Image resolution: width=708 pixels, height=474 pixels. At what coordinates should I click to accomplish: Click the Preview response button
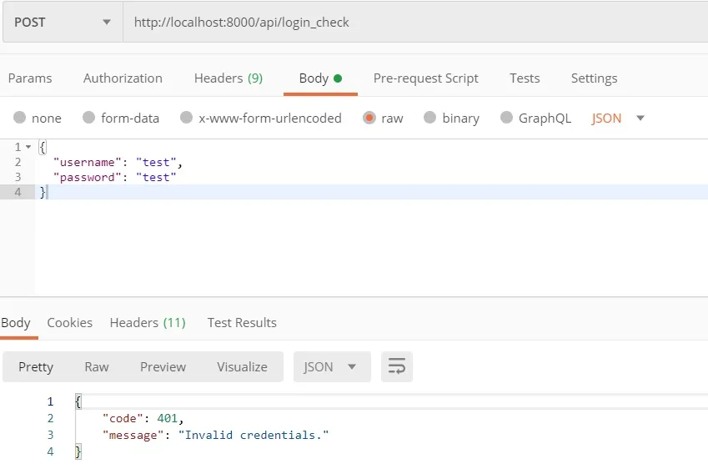coord(163,366)
